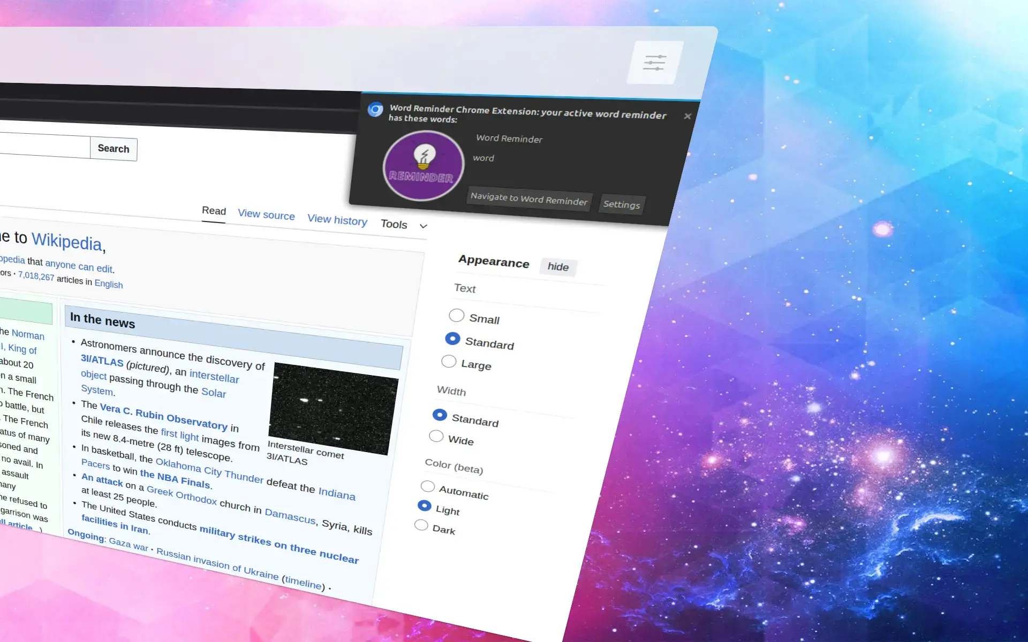Click the Chrome icon in the notification
The height and width of the screenshot is (642, 1028).
click(x=375, y=110)
